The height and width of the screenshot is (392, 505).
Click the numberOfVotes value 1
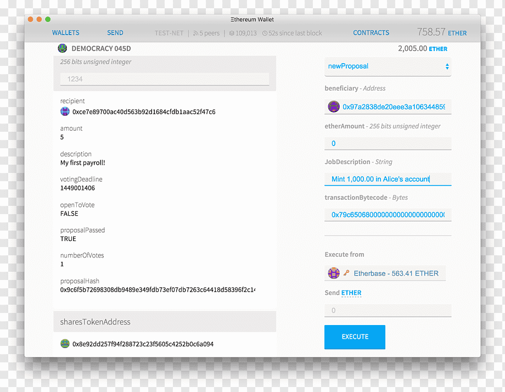pos(62,264)
